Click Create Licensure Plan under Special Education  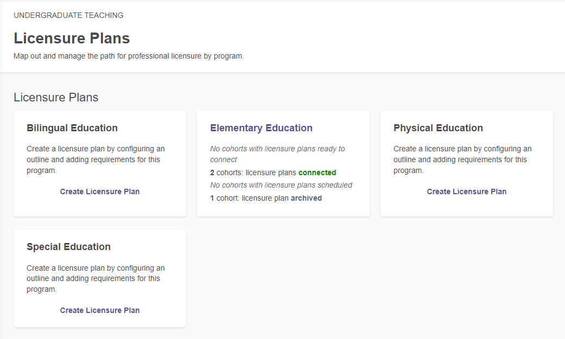click(100, 310)
